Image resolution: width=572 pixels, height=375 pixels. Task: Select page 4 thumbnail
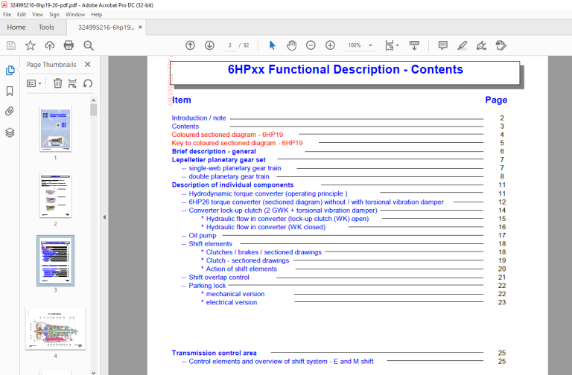pyautogui.click(x=55, y=328)
